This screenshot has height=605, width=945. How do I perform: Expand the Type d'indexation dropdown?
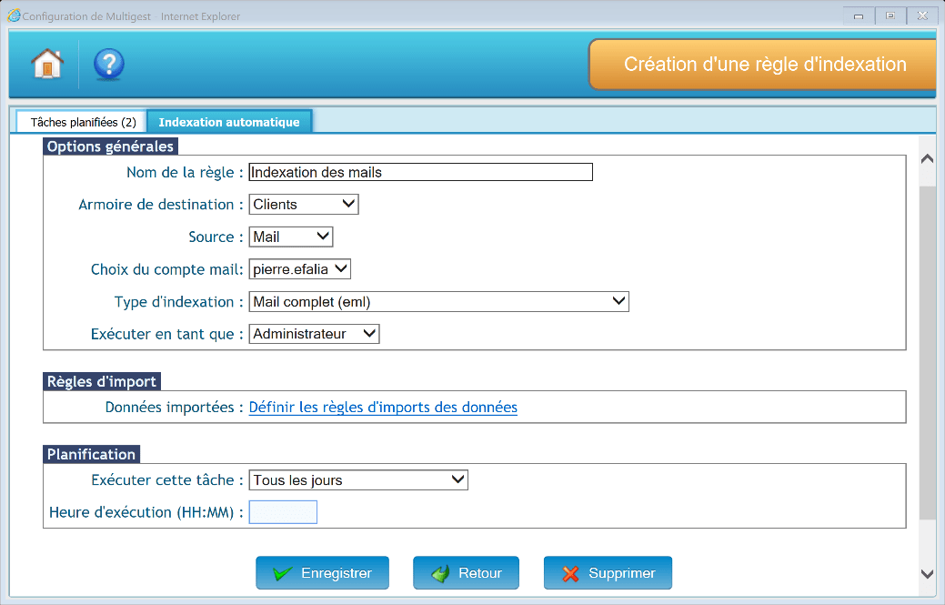438,302
